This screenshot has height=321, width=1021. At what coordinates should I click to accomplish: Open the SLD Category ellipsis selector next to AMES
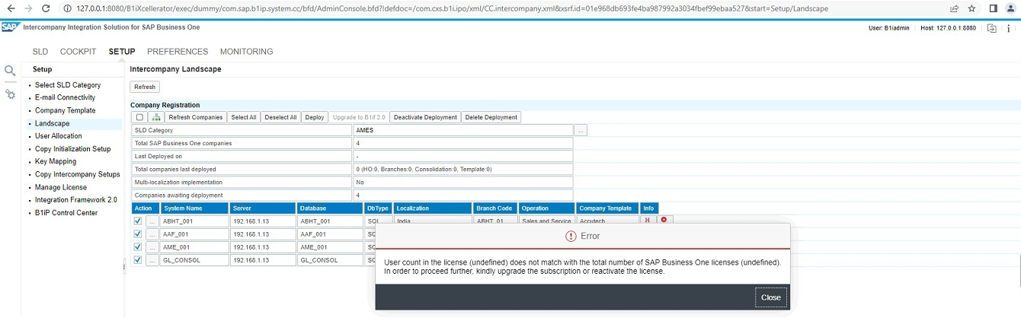pyautogui.click(x=581, y=131)
